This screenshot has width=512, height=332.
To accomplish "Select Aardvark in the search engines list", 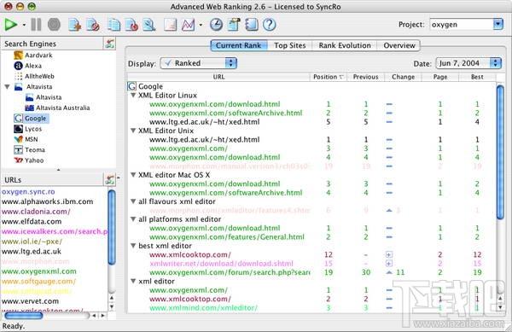I will coord(33,55).
